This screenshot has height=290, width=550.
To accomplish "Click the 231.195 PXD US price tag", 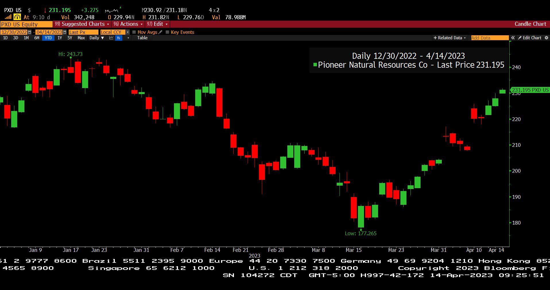I will [x=530, y=90].
